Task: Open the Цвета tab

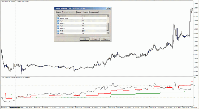Action: click(79, 12)
